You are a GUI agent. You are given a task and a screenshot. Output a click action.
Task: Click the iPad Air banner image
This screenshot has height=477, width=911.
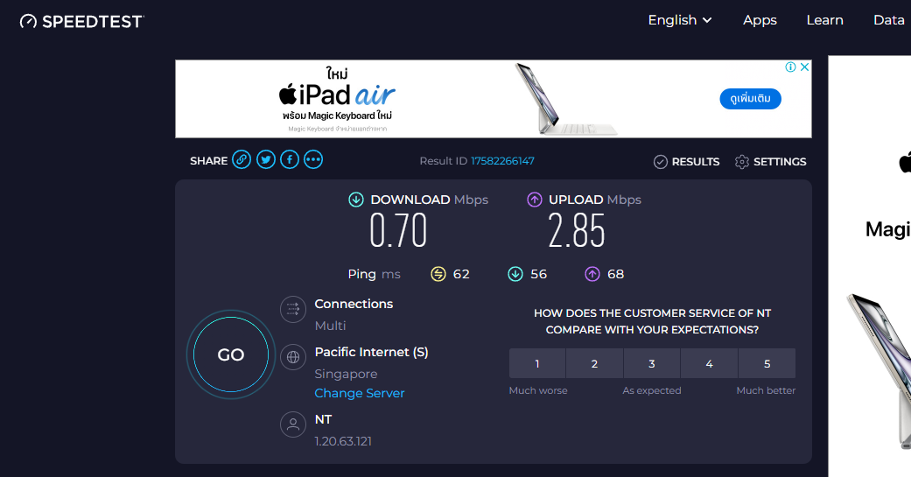point(494,99)
